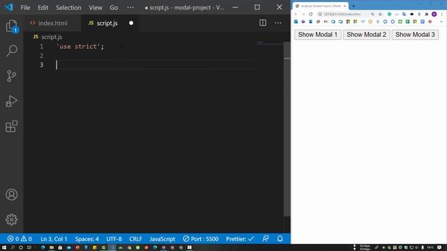Open the Windows notification center
The image size is (447, 251).
(439, 248)
